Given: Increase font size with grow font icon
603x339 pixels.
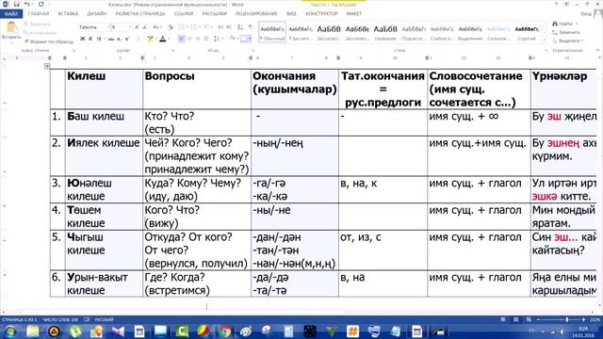Looking at the screenshot, I should 137,27.
